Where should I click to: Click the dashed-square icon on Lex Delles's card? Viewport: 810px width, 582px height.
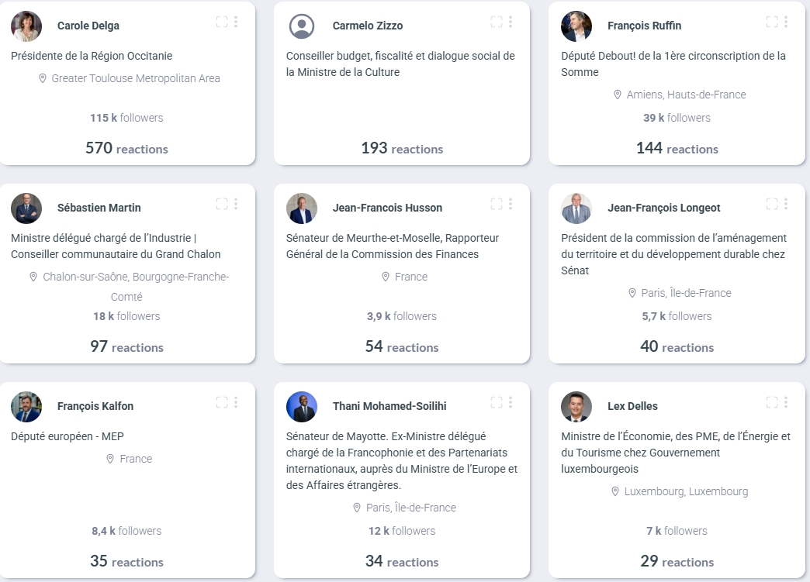point(772,403)
